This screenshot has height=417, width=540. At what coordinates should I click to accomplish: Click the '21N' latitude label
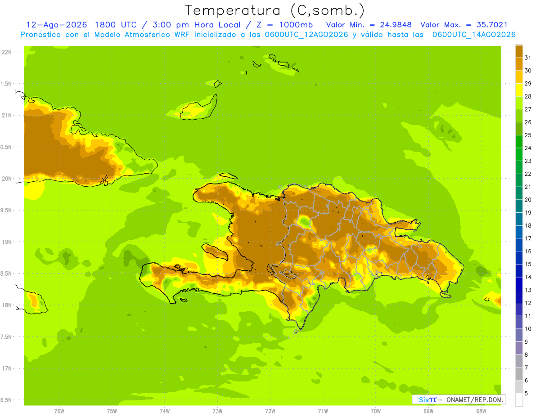(x=7, y=116)
